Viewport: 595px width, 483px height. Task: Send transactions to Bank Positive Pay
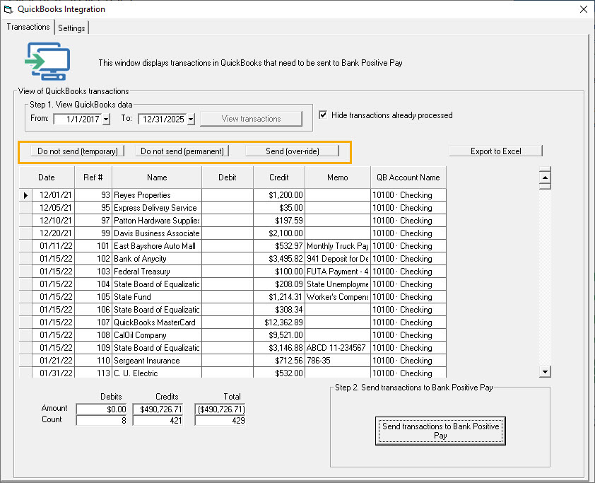(440, 431)
